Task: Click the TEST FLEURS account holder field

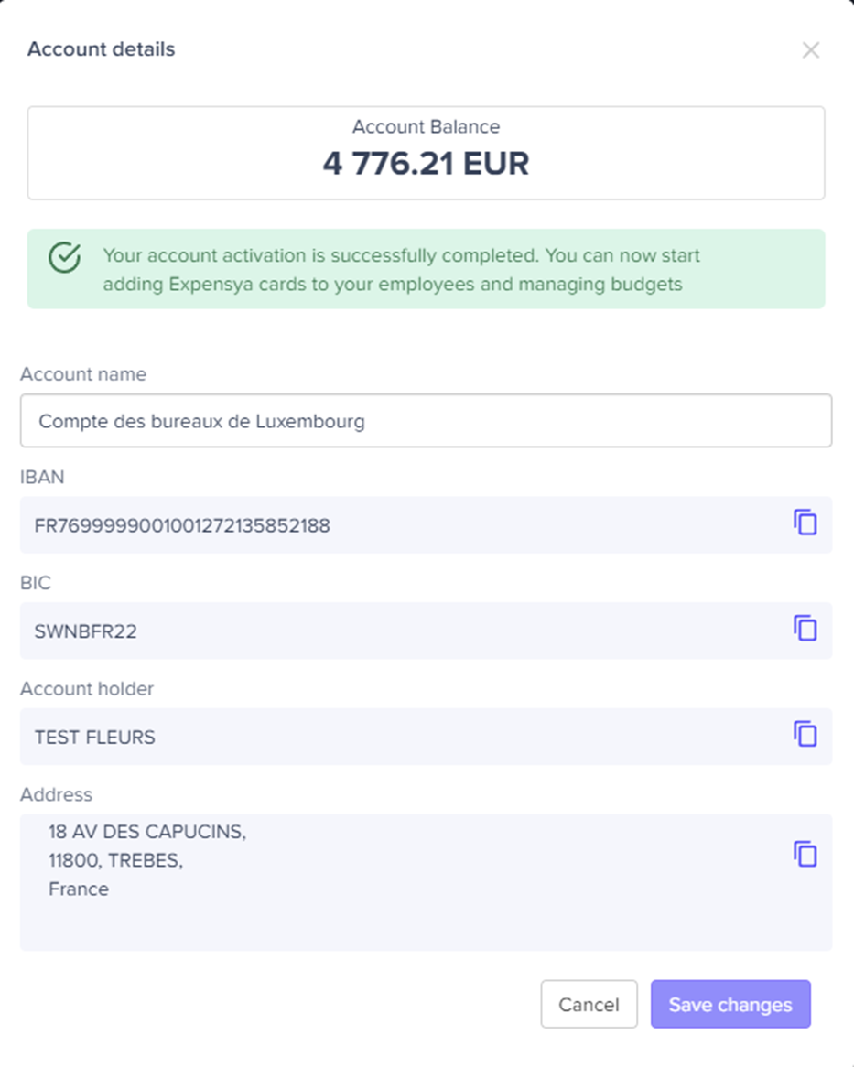Action: click(95, 737)
